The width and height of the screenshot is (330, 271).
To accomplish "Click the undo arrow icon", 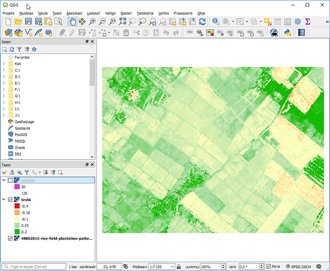I will coord(166,33).
